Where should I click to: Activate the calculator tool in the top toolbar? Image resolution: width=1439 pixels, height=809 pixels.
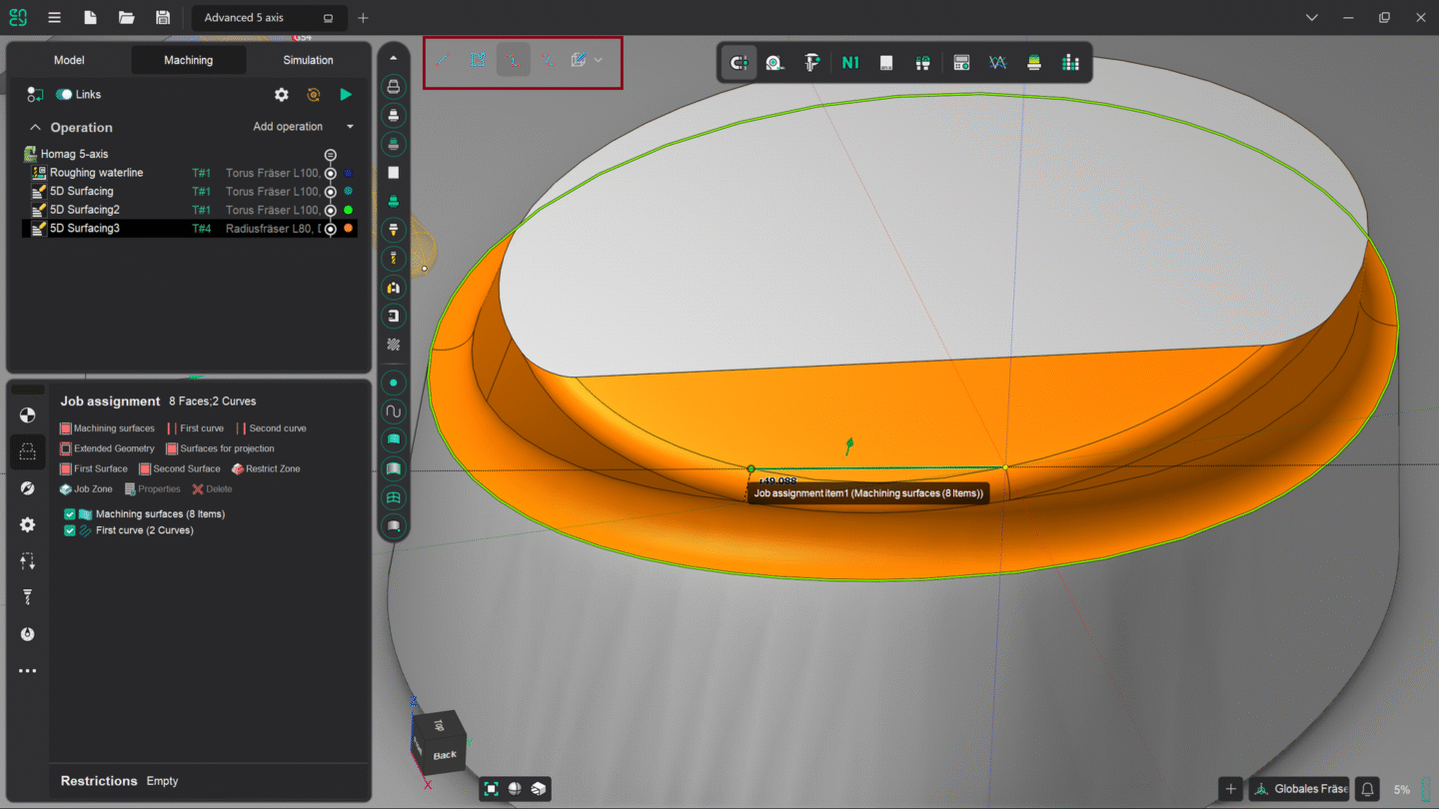tap(960, 62)
